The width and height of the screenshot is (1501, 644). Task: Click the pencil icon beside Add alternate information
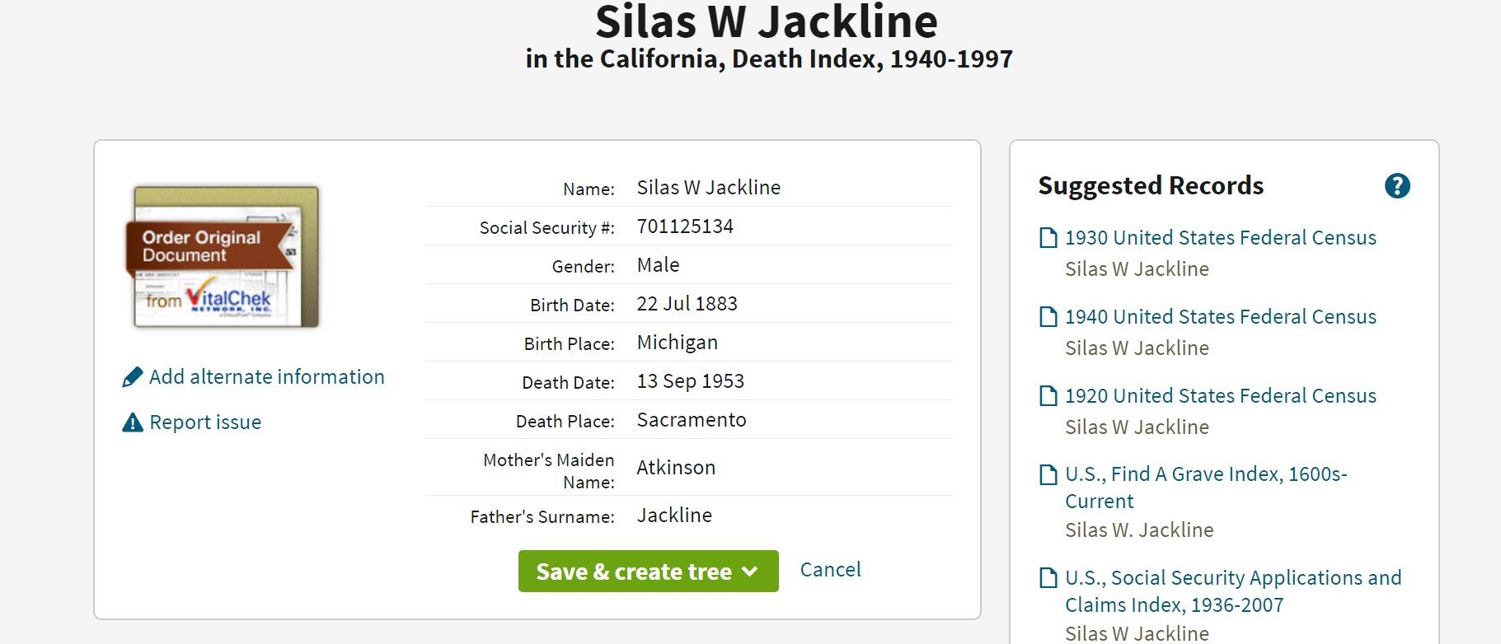coord(133,377)
